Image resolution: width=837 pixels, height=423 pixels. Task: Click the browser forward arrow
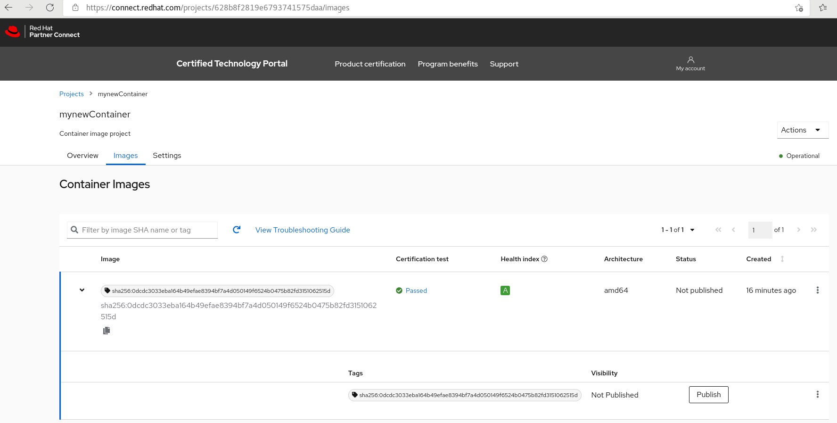point(29,8)
